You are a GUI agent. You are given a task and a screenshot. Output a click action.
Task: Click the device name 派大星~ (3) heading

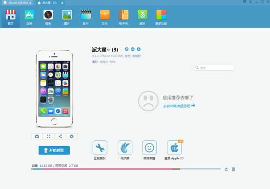(x=105, y=50)
